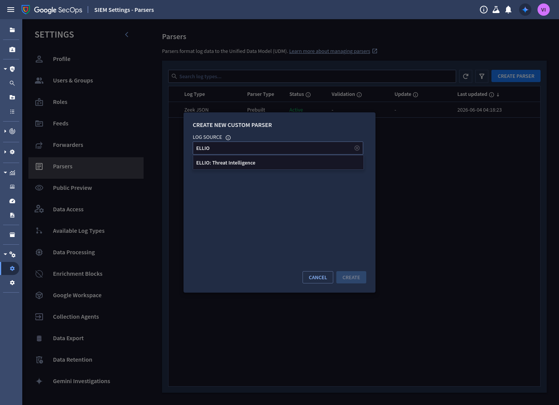Collapse the double-gear section arrow in left rail
This screenshot has height=405, width=559.
click(x=5, y=254)
